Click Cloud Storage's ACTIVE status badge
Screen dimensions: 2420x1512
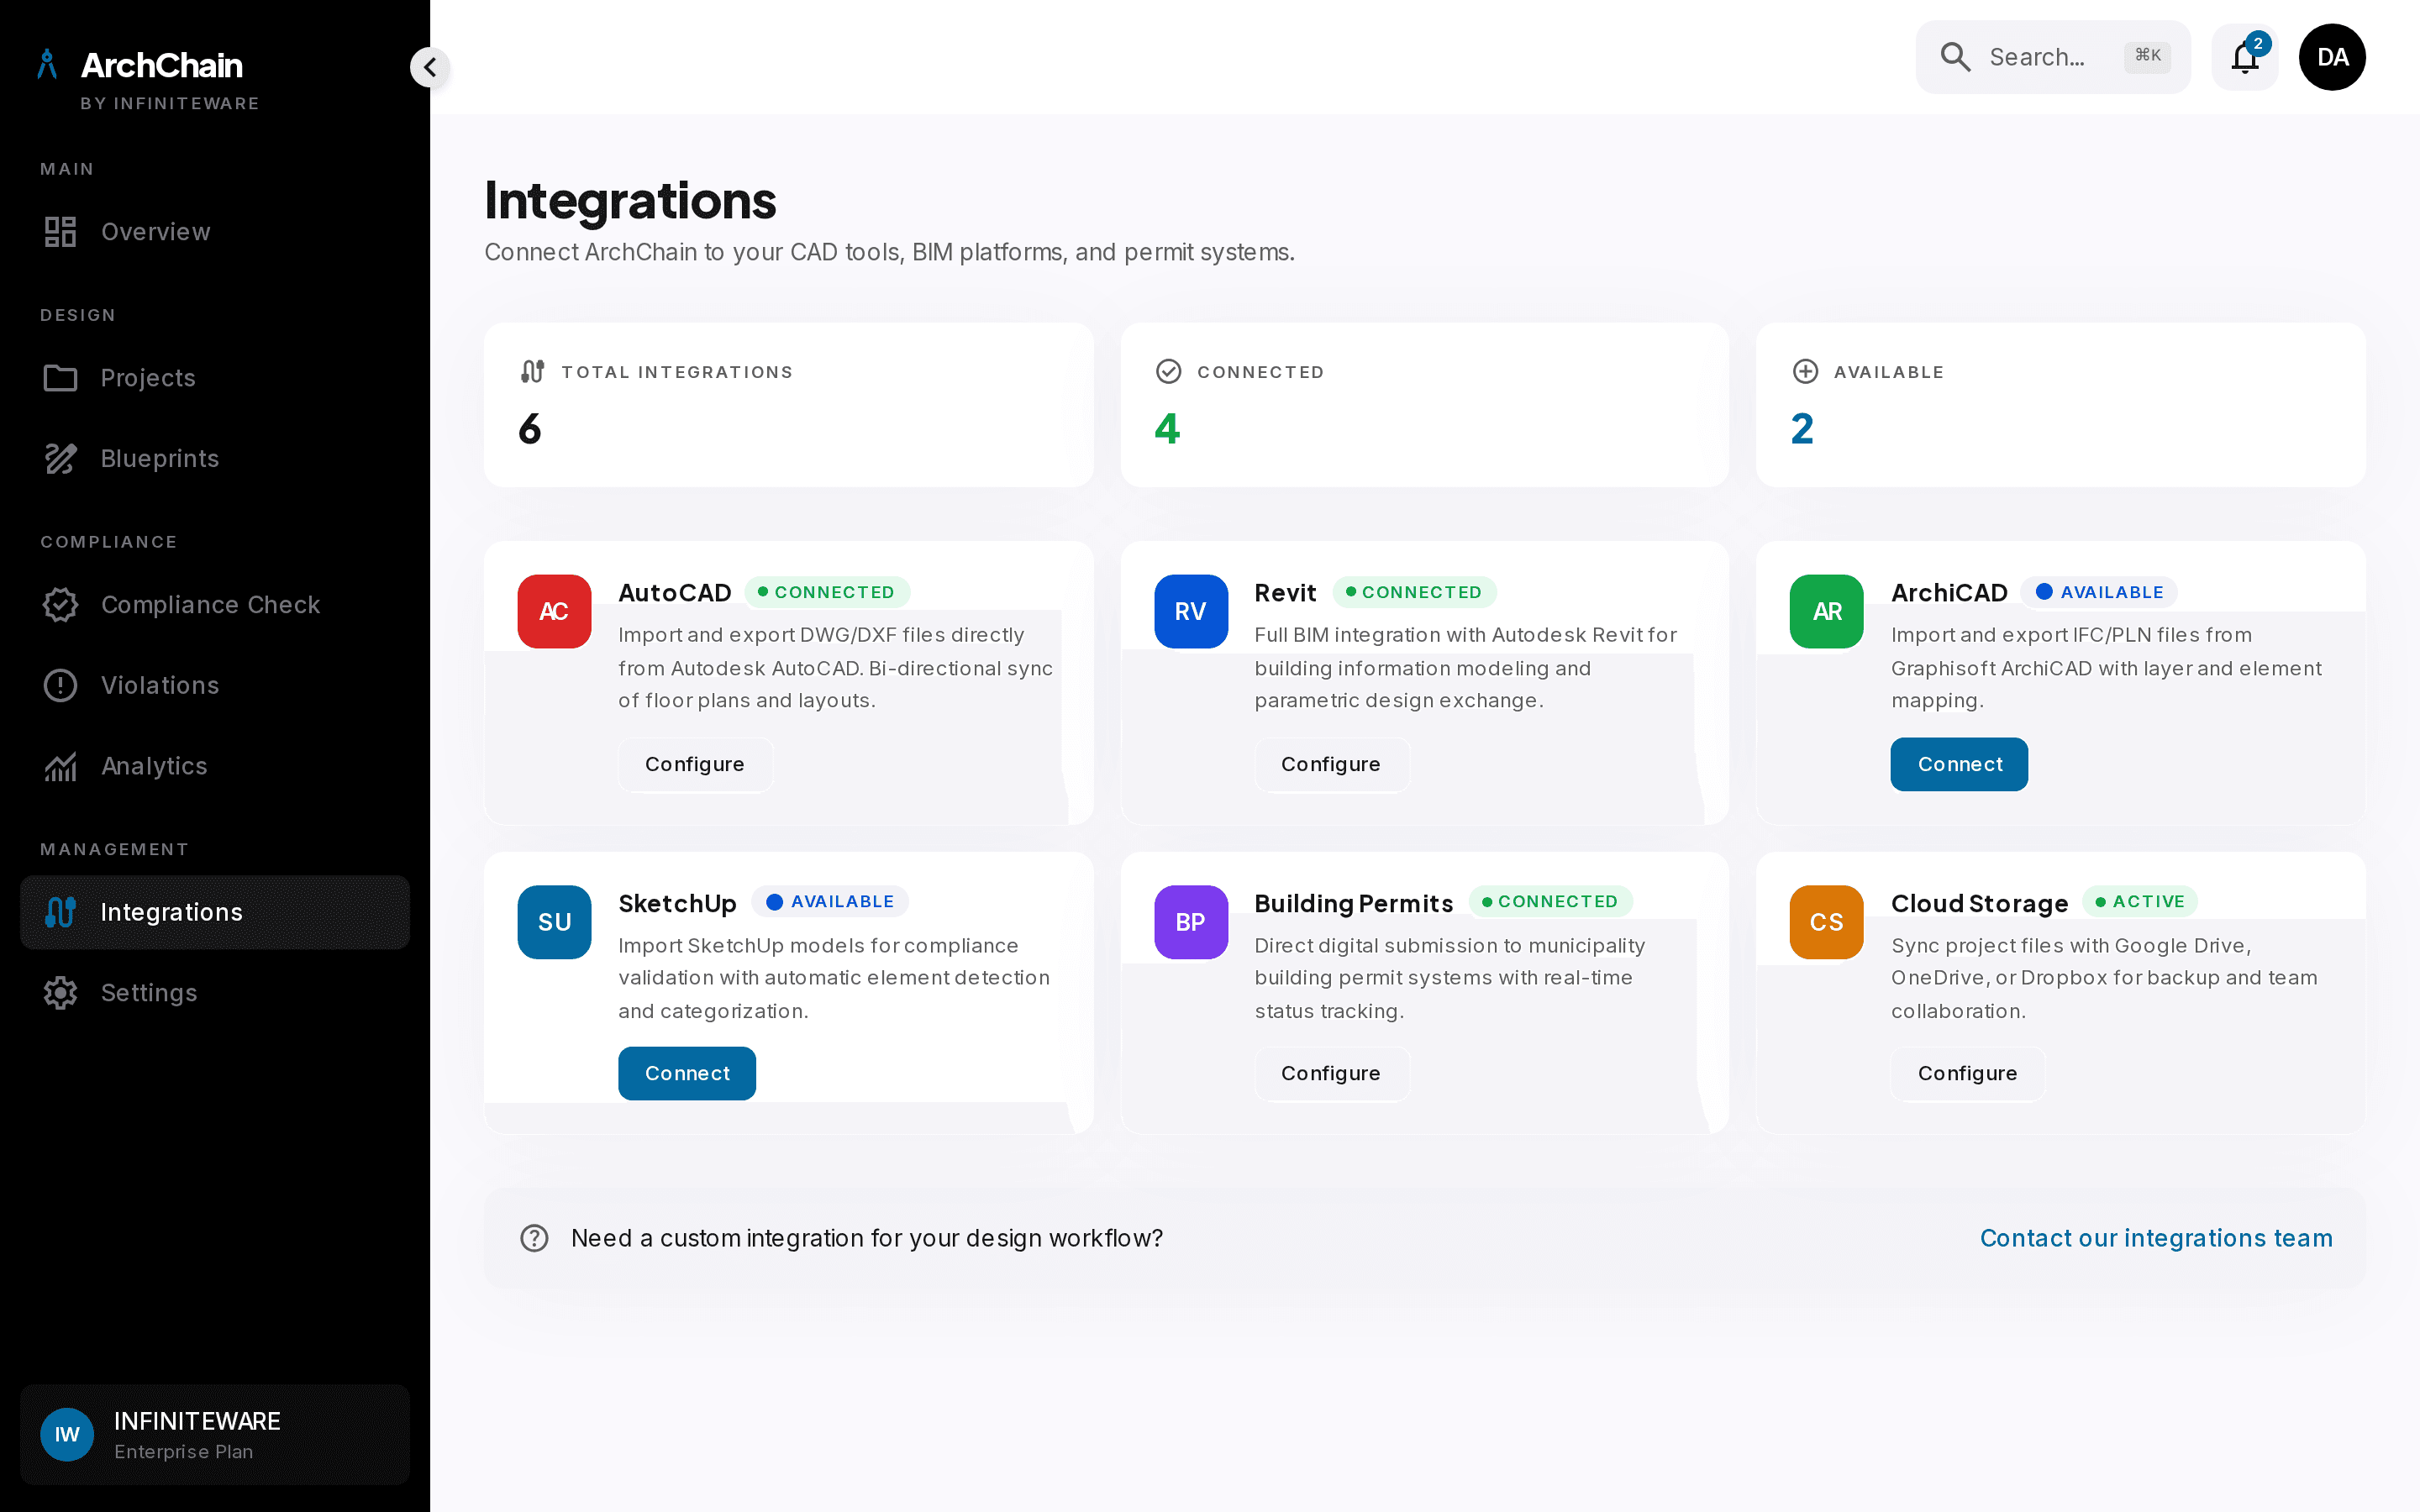point(2140,901)
